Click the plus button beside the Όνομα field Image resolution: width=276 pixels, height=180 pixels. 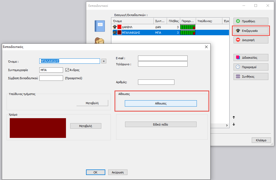click(104, 61)
